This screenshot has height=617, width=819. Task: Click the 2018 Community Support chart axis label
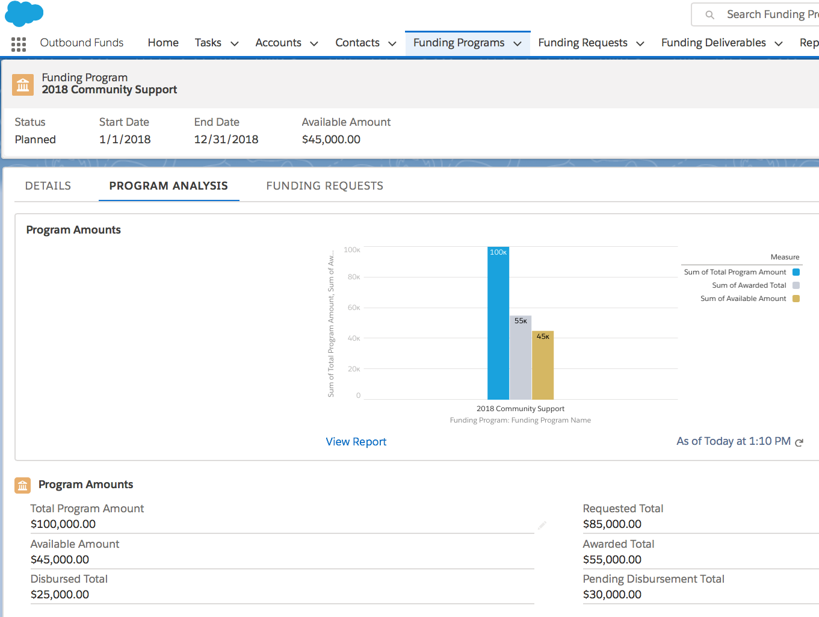(x=521, y=409)
